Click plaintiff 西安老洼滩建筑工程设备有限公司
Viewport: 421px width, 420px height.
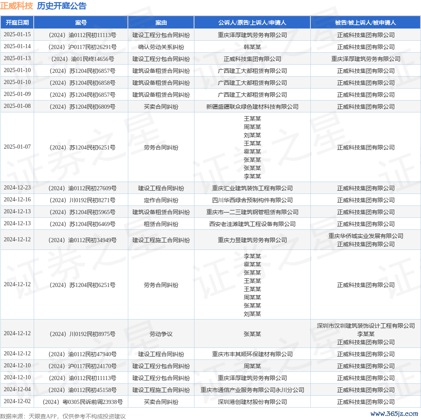point(252,224)
